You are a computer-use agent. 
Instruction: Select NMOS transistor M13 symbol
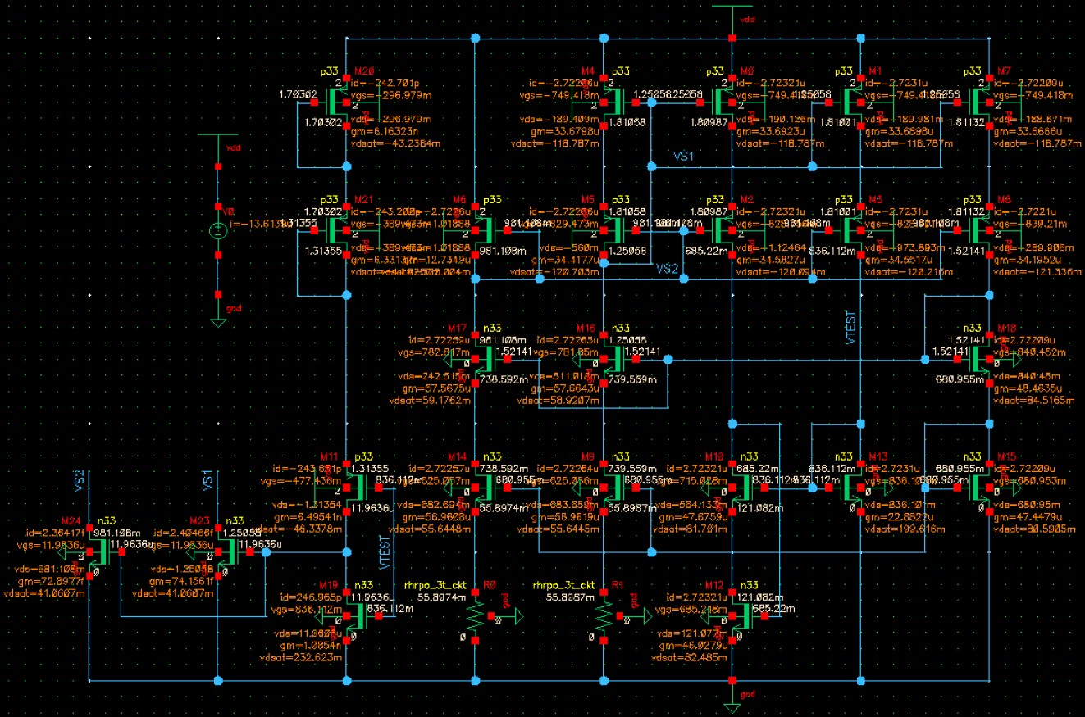(x=850, y=488)
